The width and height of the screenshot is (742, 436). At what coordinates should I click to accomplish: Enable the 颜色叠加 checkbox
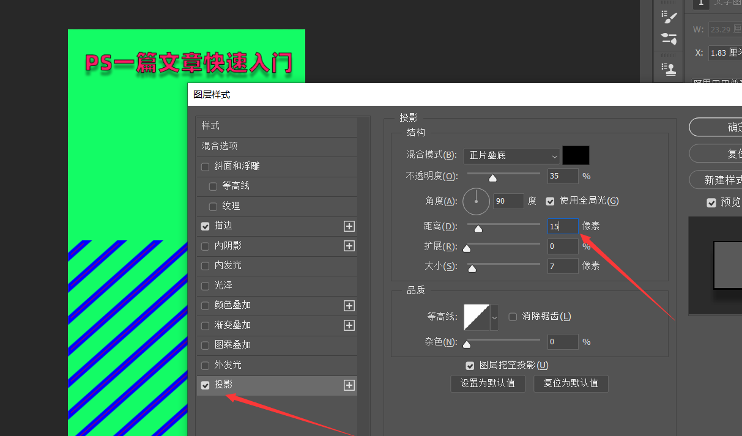pos(206,306)
